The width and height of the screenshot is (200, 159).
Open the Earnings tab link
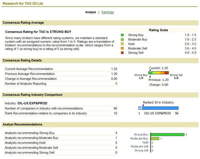tap(107, 12)
